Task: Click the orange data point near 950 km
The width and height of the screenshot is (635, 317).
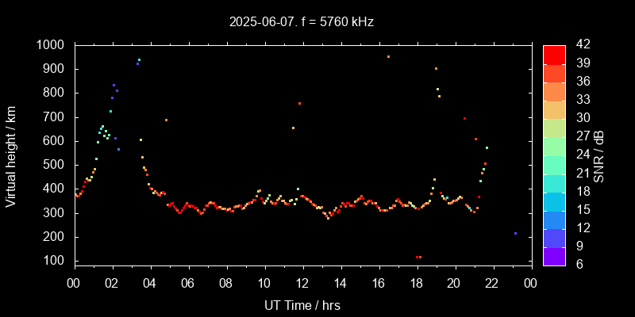Action: (388, 56)
